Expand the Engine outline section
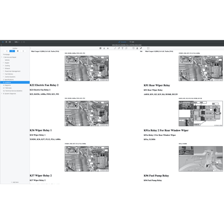The width and height of the screenshot is (224, 224). point(3,63)
